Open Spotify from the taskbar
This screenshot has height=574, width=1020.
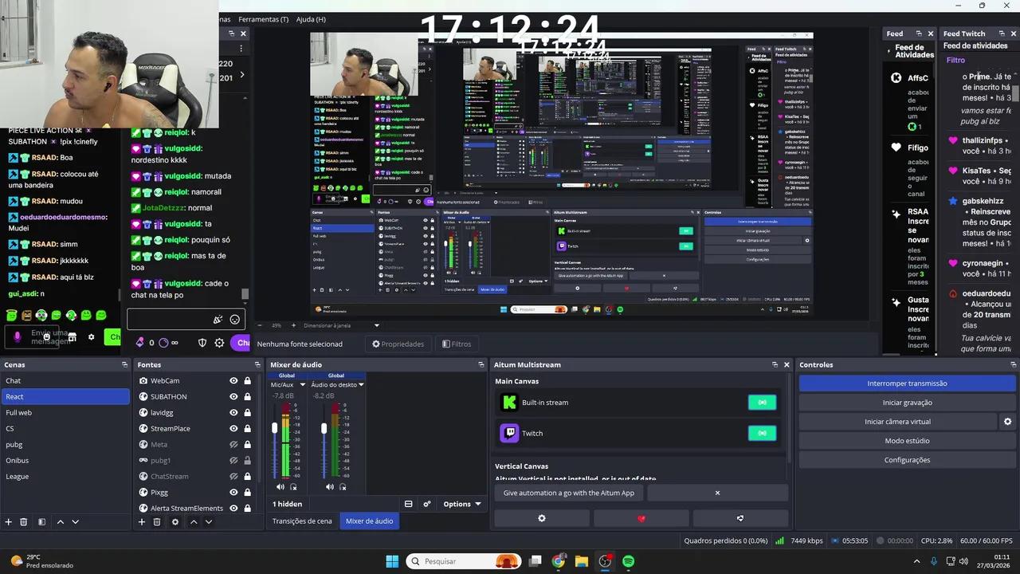[x=629, y=561]
